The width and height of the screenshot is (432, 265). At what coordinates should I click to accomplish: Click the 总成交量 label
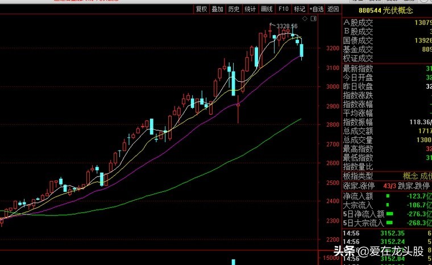coord(358,140)
